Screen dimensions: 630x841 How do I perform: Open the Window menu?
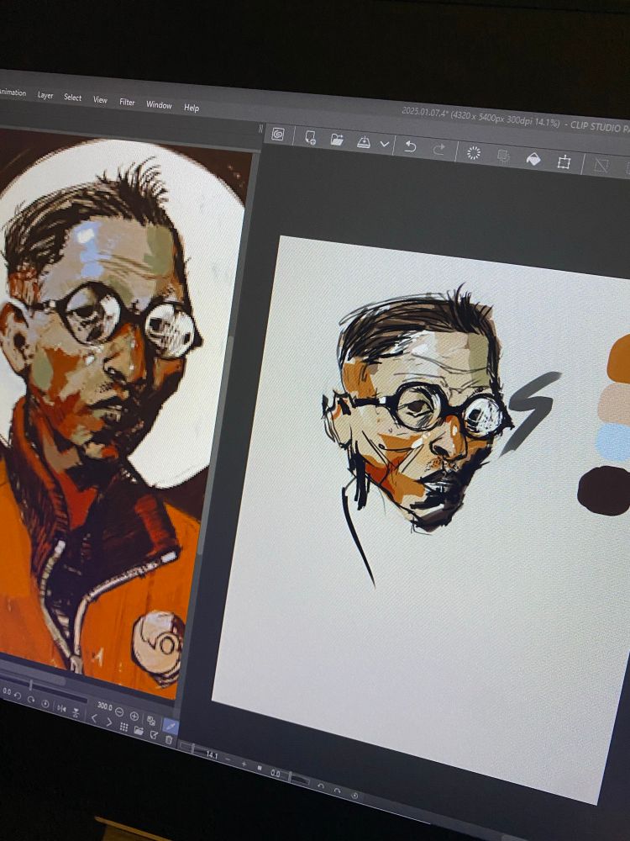[159, 104]
